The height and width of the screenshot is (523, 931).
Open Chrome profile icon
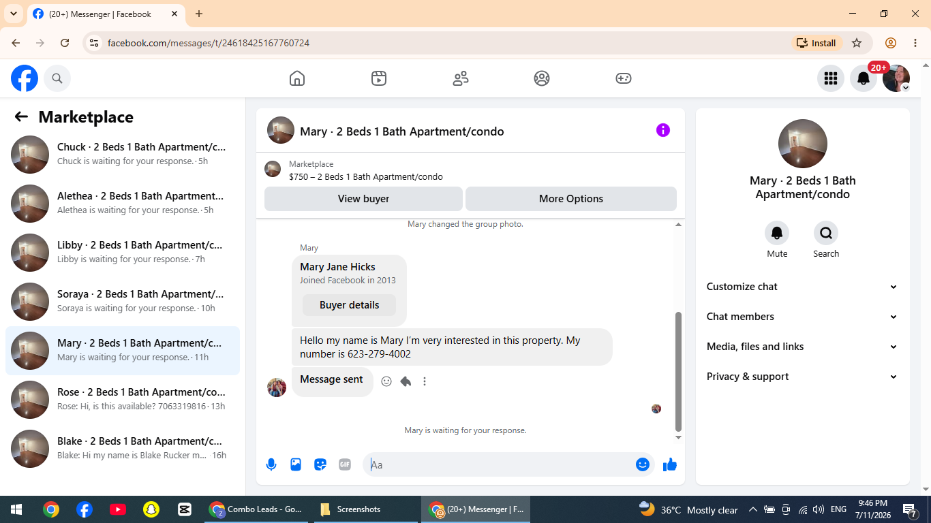(x=891, y=43)
